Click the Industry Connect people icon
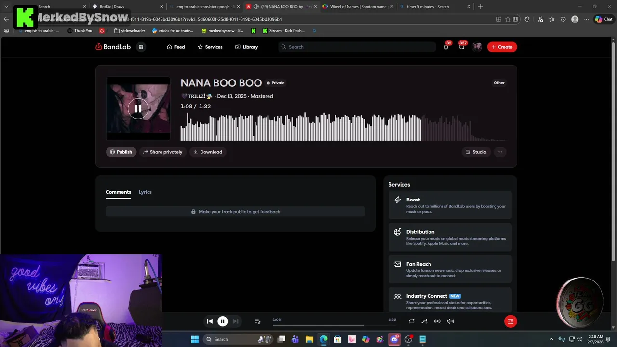 pyautogui.click(x=397, y=296)
